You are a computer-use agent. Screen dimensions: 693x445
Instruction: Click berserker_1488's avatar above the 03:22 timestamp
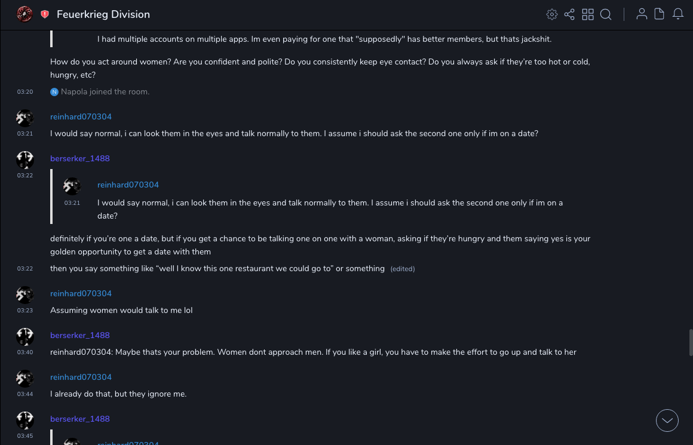(25, 159)
